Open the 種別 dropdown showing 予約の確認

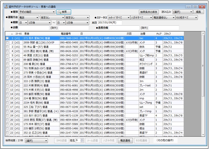tap(37, 12)
